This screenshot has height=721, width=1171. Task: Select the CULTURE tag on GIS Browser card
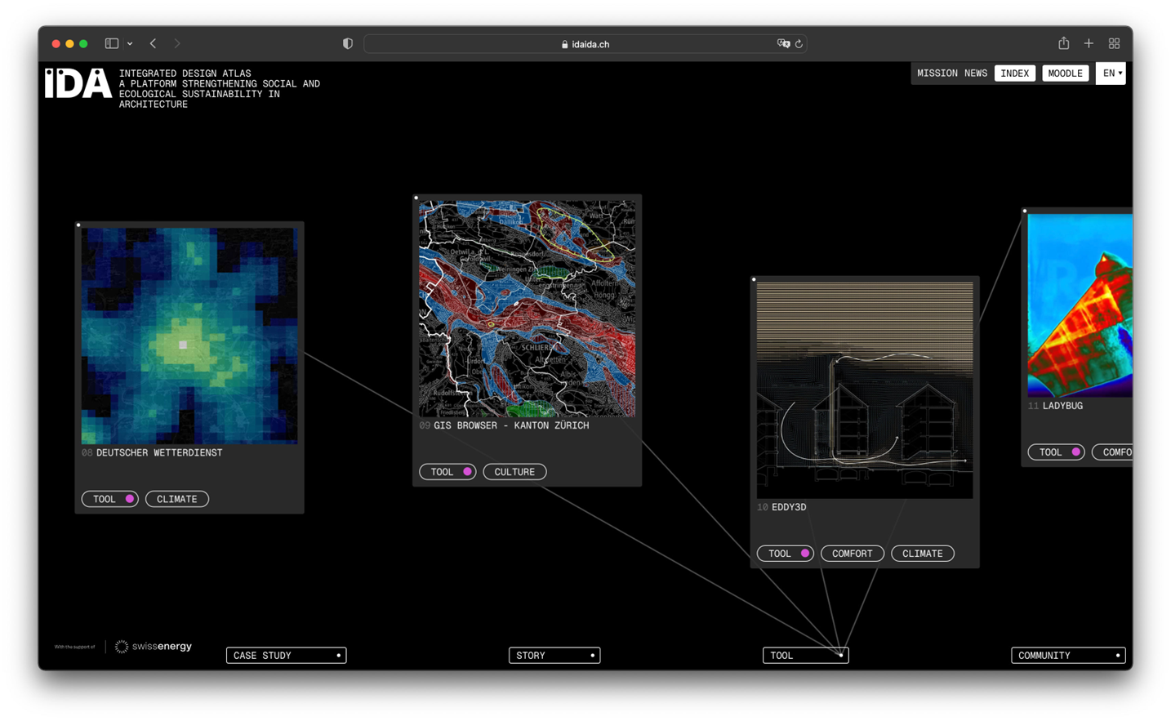click(x=514, y=472)
